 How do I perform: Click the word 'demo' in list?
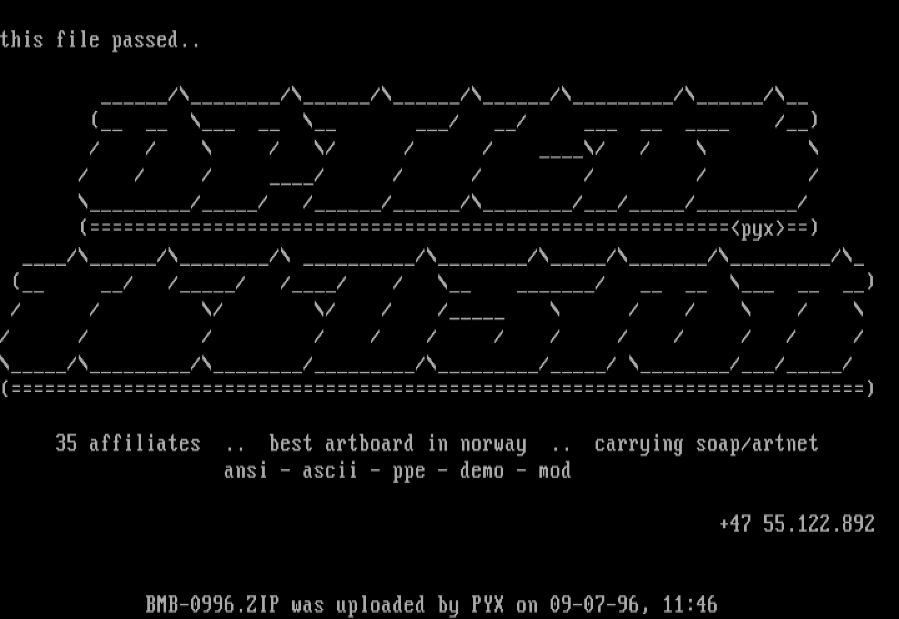click(481, 470)
